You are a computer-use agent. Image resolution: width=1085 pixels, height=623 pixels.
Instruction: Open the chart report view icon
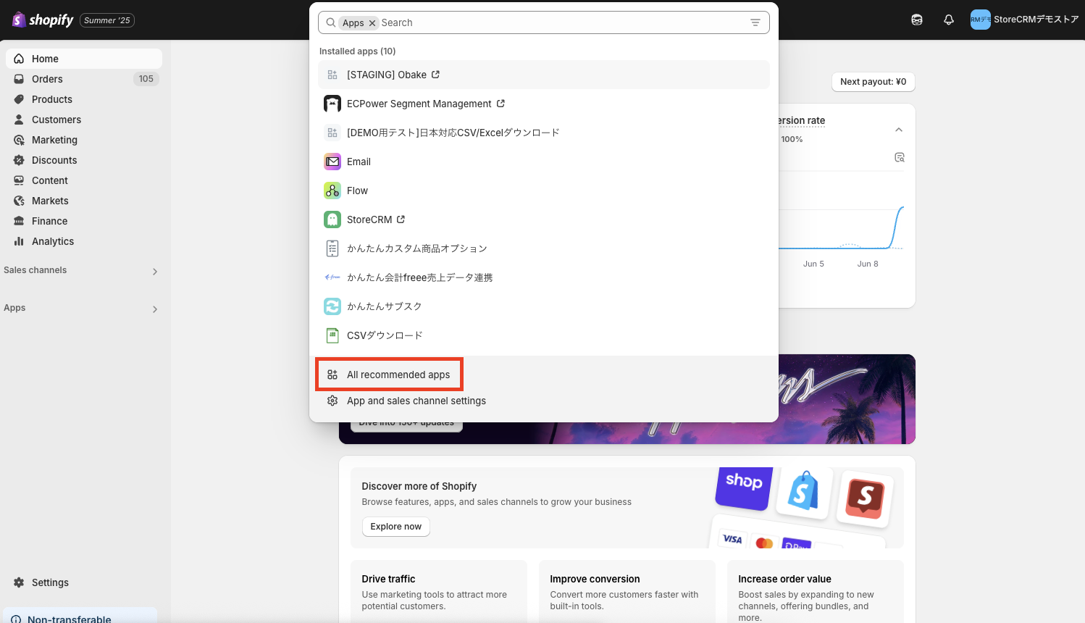[900, 157]
